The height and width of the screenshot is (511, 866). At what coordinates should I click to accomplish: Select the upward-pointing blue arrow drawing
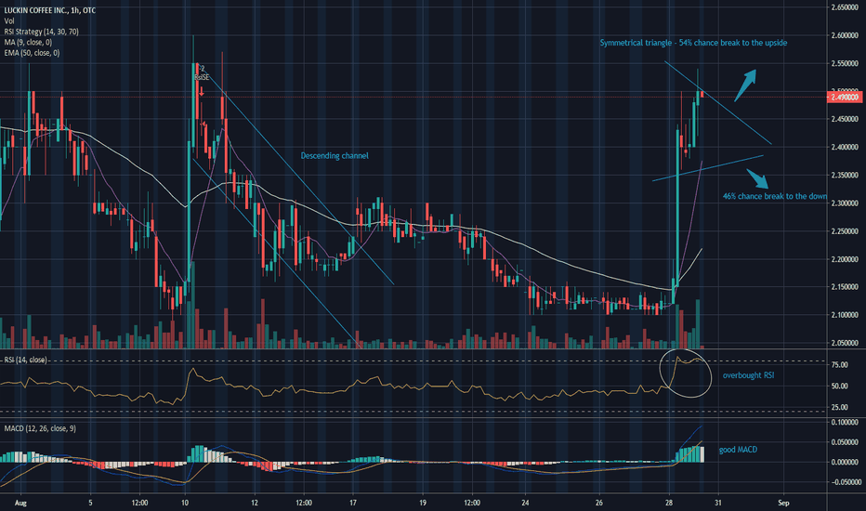click(745, 85)
